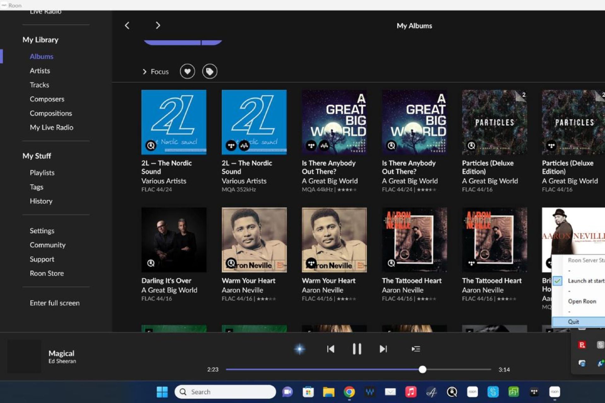Go forward with the right navigation arrow
The image size is (605, 403).
158,26
